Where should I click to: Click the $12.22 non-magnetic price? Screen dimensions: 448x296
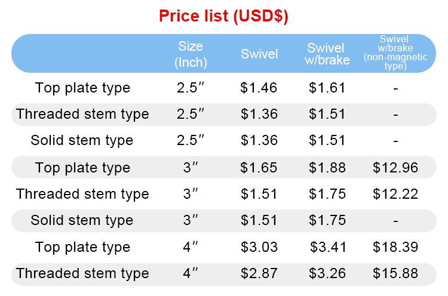(395, 194)
